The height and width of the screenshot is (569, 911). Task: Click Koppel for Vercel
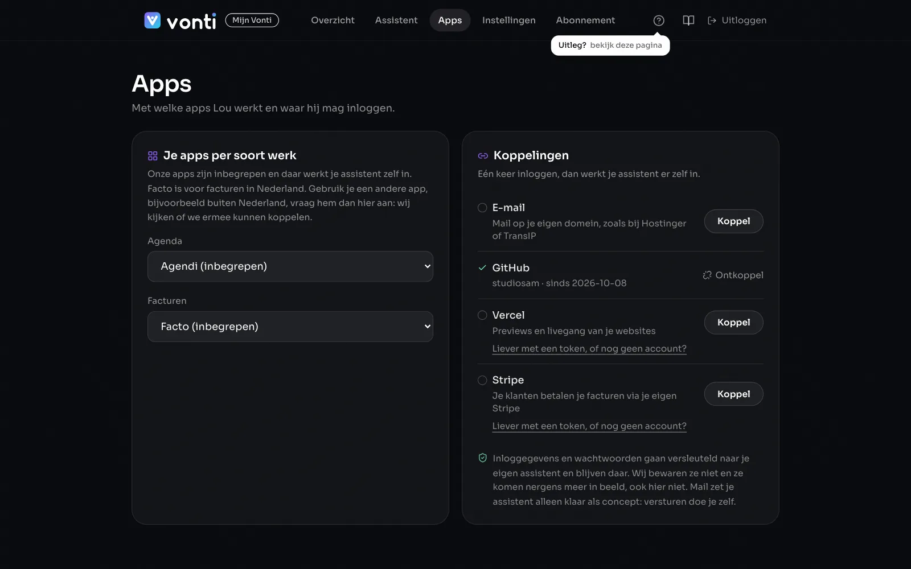[x=733, y=323]
